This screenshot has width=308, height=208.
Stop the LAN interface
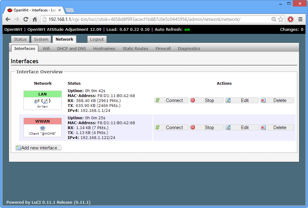(207, 100)
